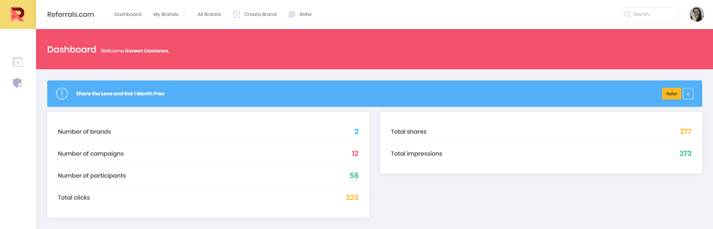This screenshot has width=713, height=229.
Task: Focus the Search input field
Action: coord(654,14)
